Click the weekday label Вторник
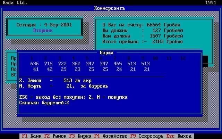The image size is (222, 139). click(43, 30)
